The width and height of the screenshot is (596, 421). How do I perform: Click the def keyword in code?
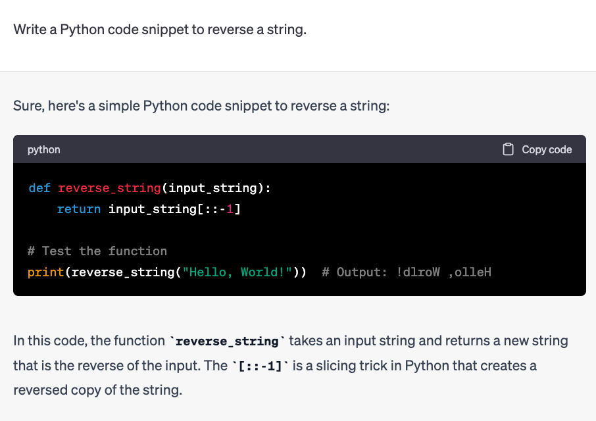coord(39,188)
